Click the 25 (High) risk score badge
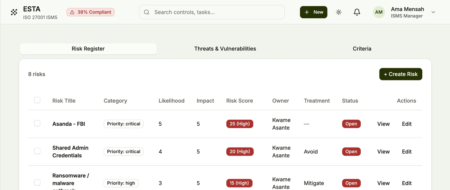This screenshot has width=450, height=190. [x=240, y=124]
